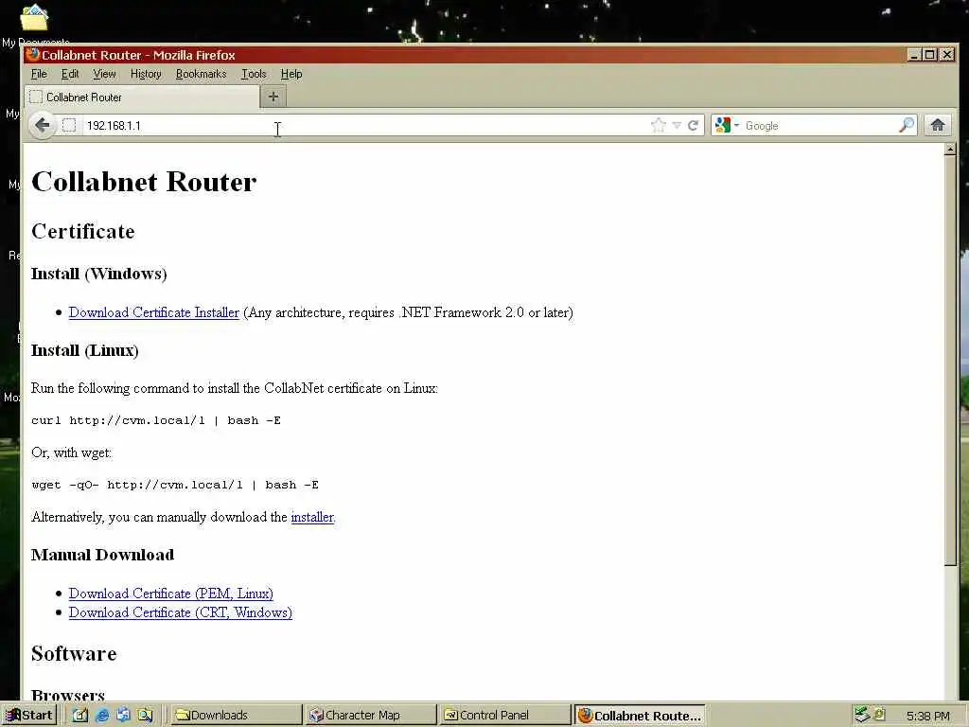Click the Install (Windows) heading
Image resolution: width=969 pixels, height=727 pixels.
tap(98, 274)
